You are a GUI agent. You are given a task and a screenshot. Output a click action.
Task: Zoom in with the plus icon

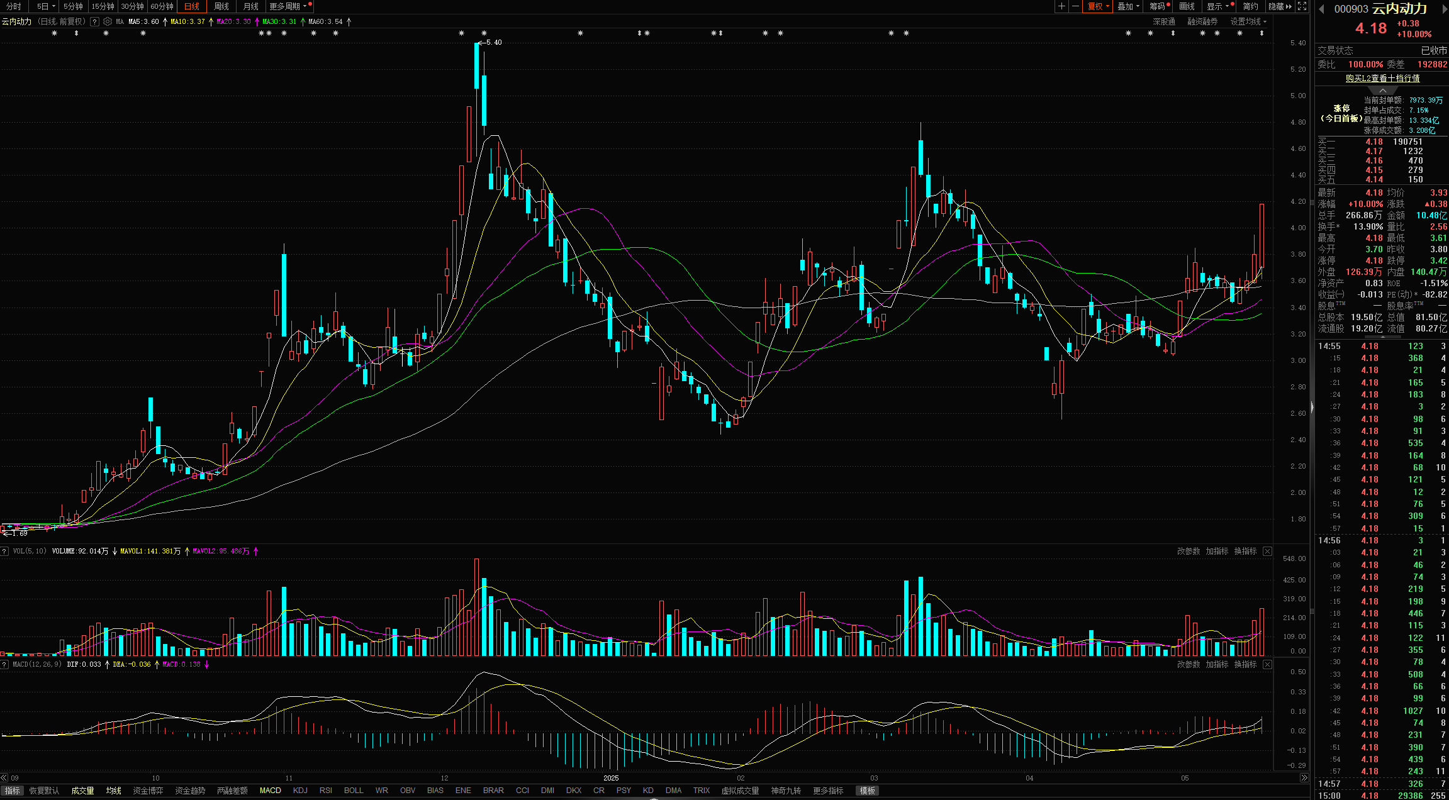tap(1061, 6)
